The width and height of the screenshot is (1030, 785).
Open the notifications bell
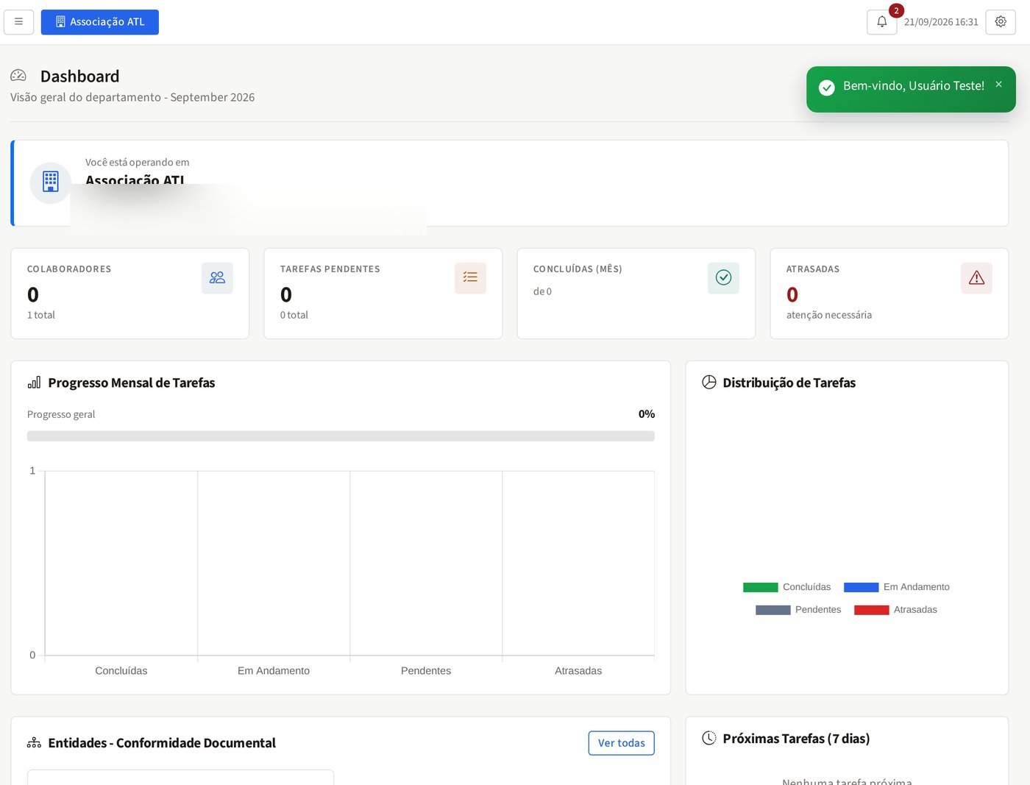click(881, 22)
